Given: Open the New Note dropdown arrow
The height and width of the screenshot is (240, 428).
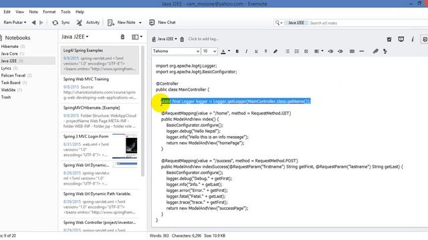Looking at the screenshot, I should (x=140, y=23).
